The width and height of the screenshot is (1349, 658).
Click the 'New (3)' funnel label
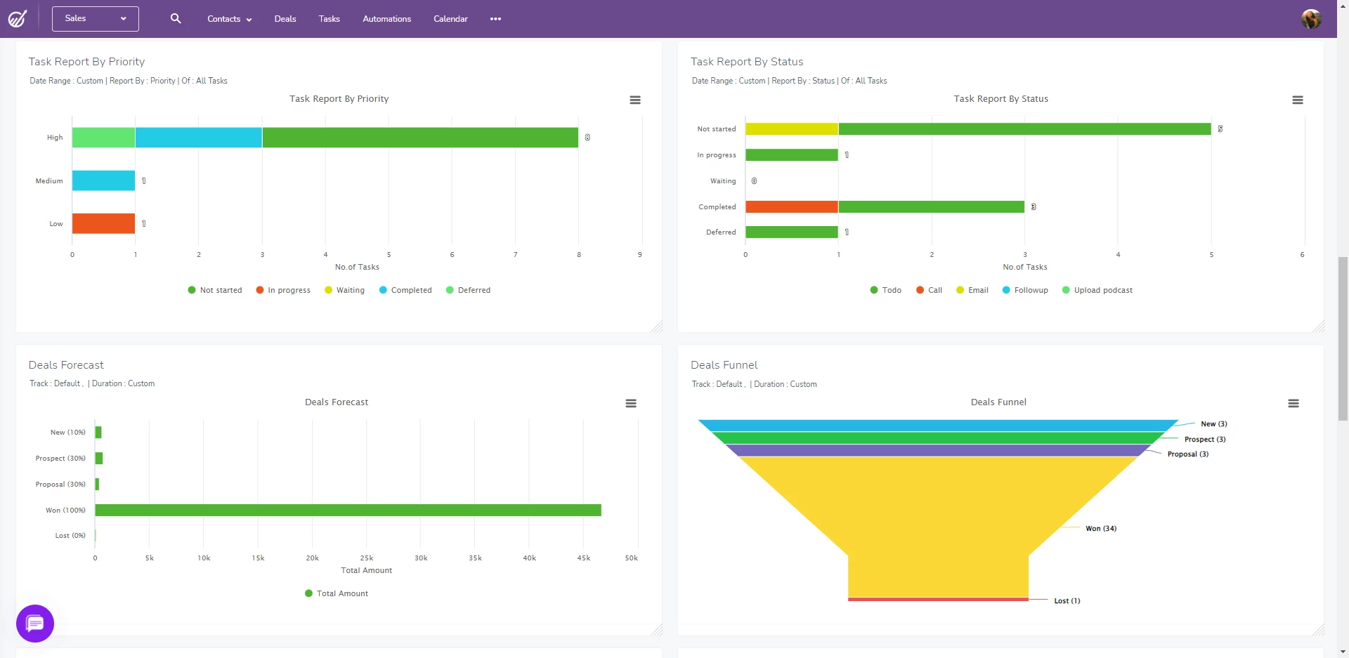1214,423
